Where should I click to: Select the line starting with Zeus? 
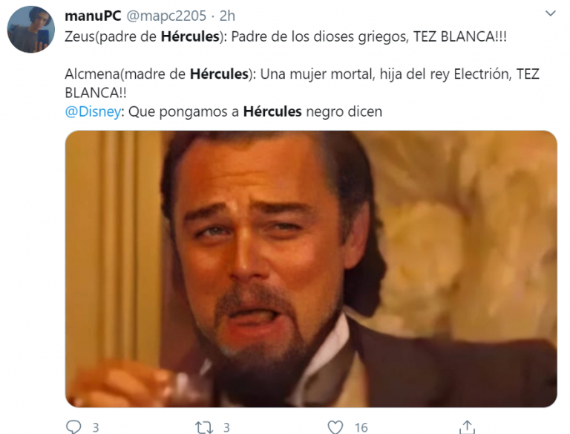pos(286,36)
